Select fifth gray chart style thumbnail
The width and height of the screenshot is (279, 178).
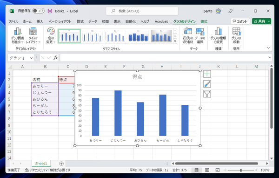pos(161,36)
